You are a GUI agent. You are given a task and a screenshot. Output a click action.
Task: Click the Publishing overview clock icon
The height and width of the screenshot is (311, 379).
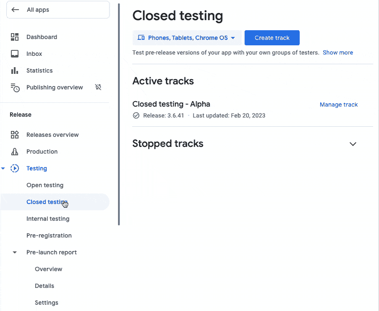15,87
